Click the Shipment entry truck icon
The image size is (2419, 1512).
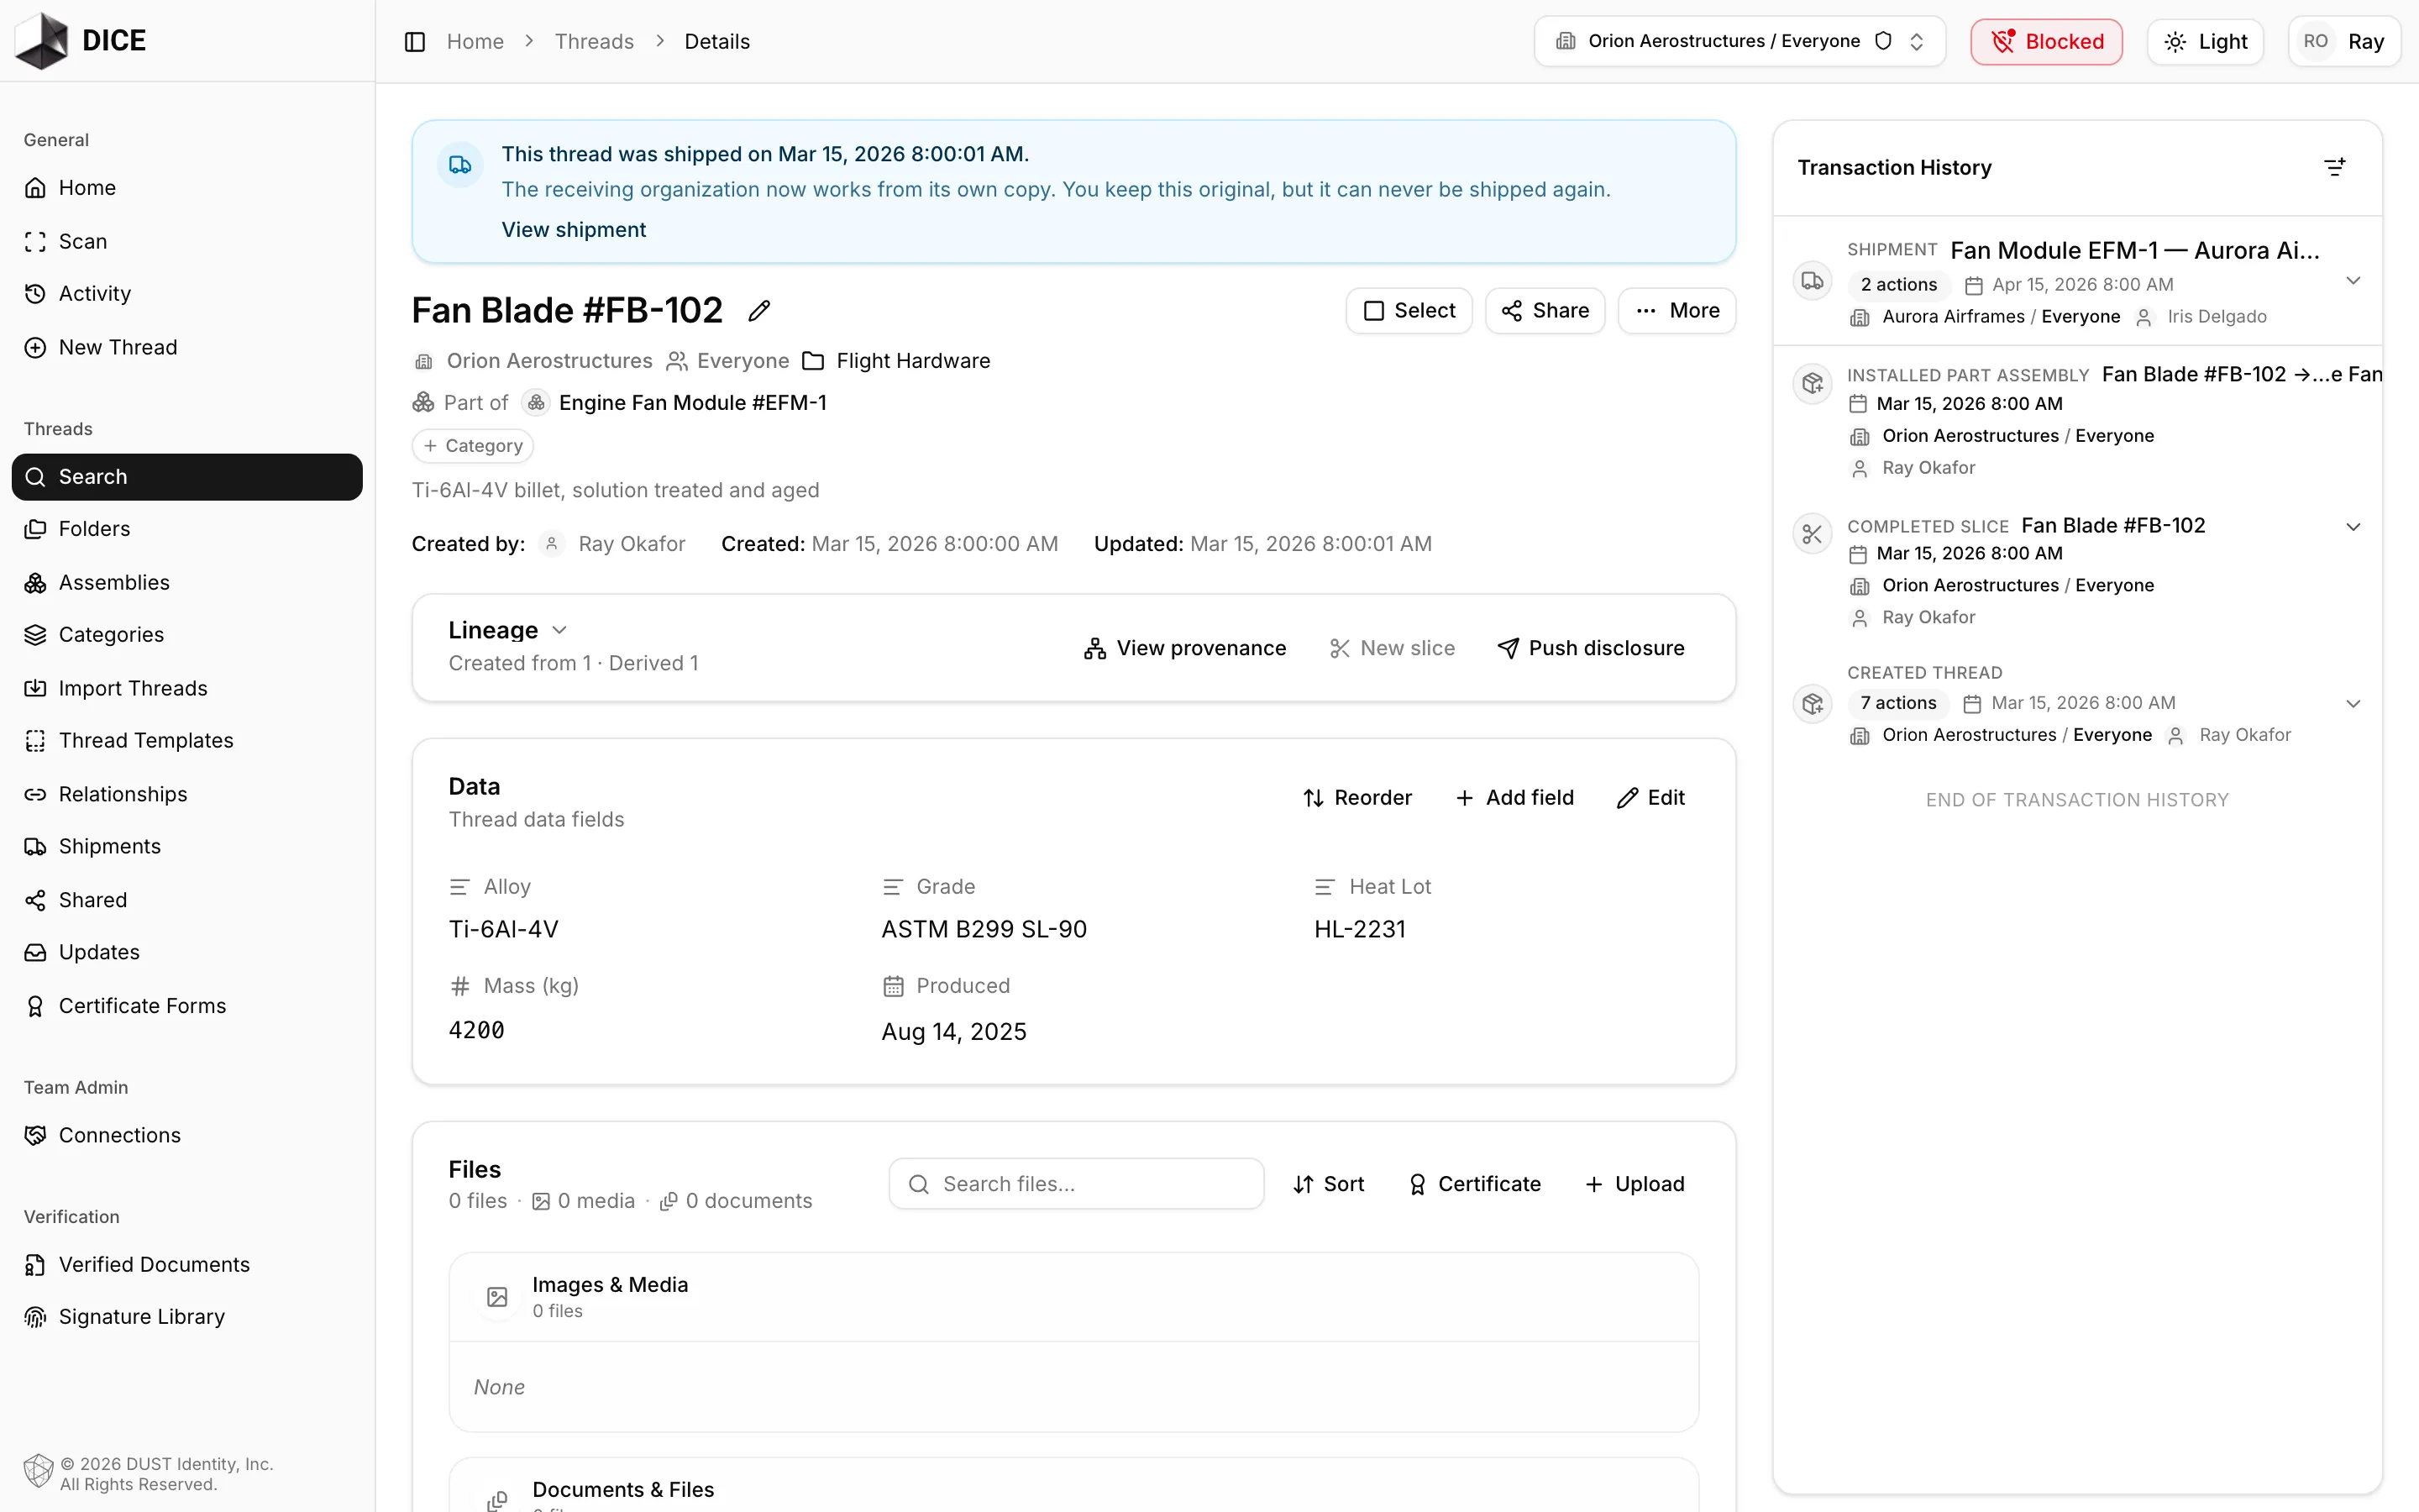click(1813, 281)
